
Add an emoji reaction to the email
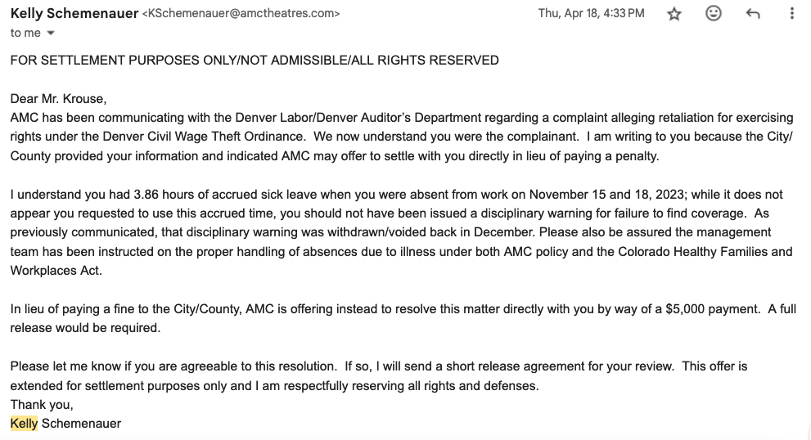[x=714, y=14]
